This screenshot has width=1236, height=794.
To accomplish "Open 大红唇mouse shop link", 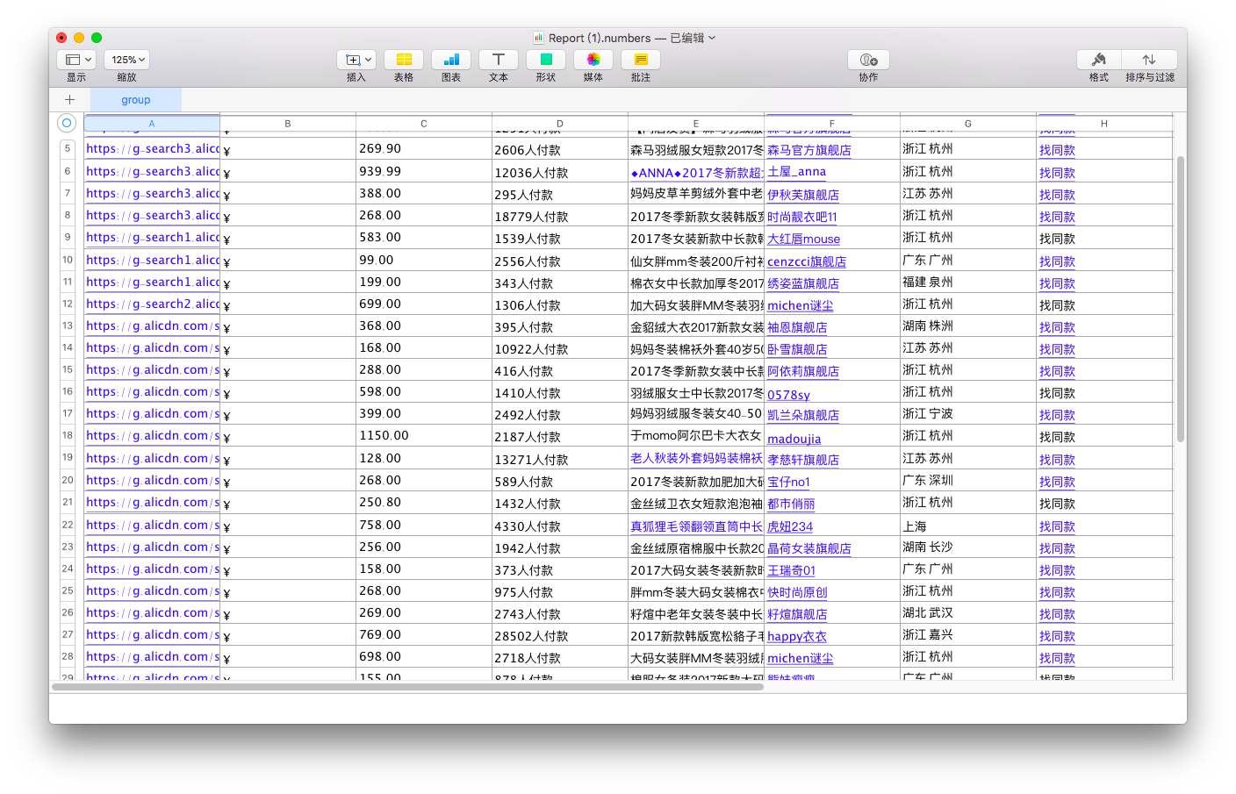I will (x=803, y=239).
